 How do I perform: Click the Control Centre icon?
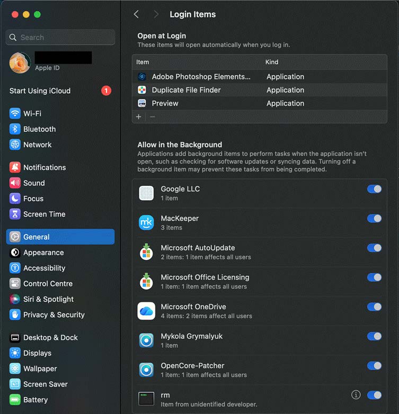point(15,284)
